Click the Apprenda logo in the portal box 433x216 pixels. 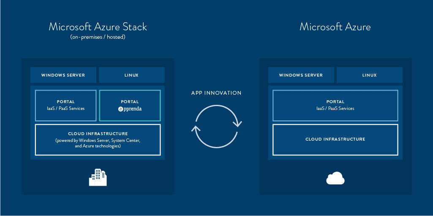(x=130, y=109)
